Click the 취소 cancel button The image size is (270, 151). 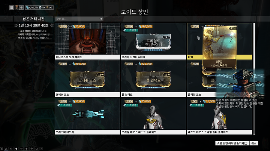pos(253,143)
